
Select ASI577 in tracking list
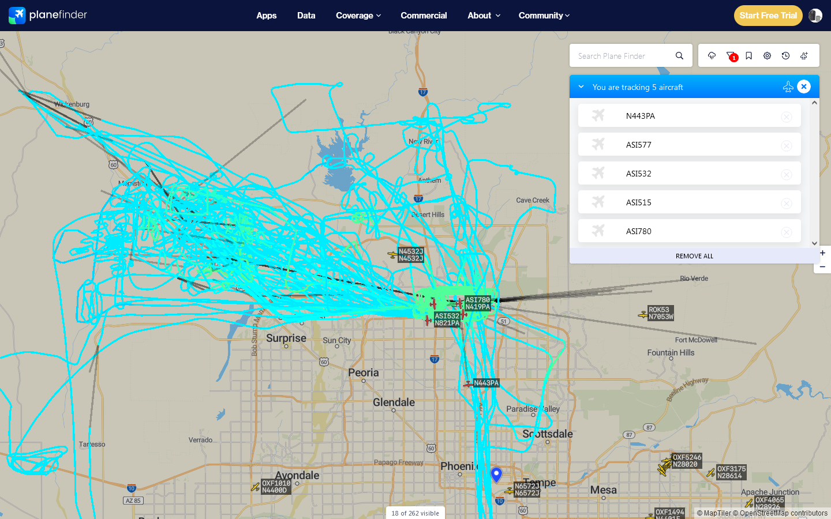pyautogui.click(x=690, y=144)
